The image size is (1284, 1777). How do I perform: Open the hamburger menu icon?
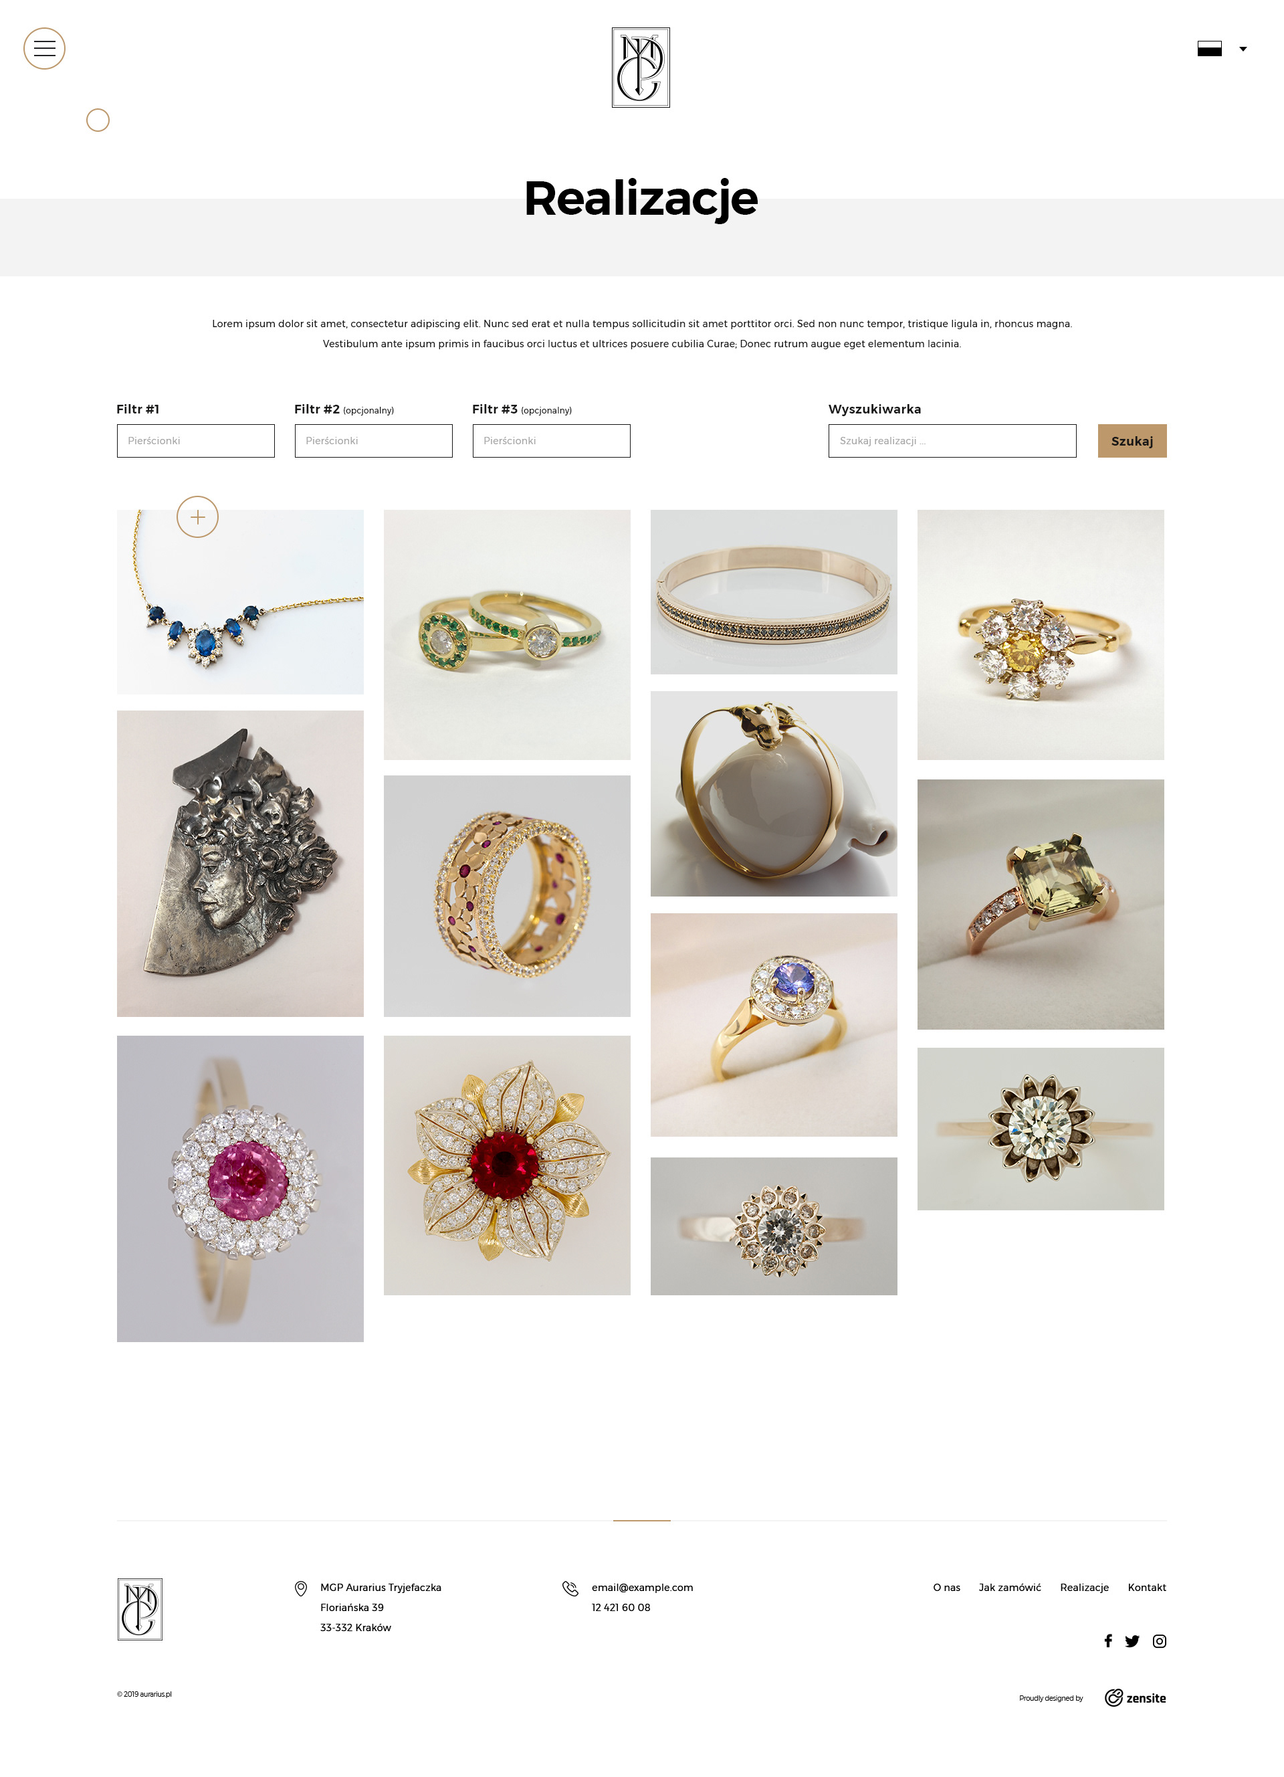tap(45, 49)
